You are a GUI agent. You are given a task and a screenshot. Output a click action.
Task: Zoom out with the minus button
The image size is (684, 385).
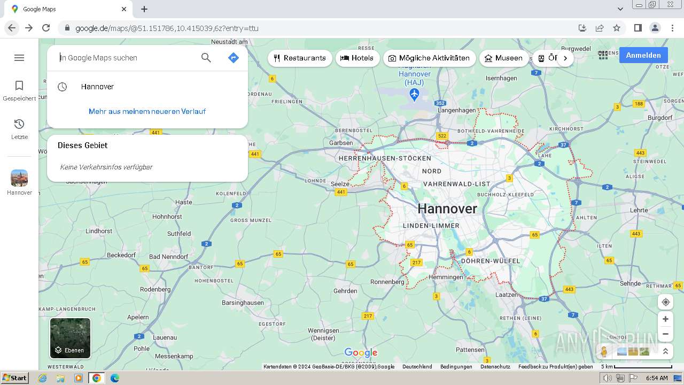pos(665,334)
